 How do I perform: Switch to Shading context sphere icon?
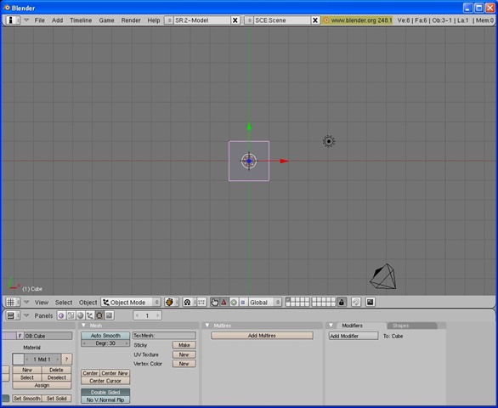pos(81,315)
